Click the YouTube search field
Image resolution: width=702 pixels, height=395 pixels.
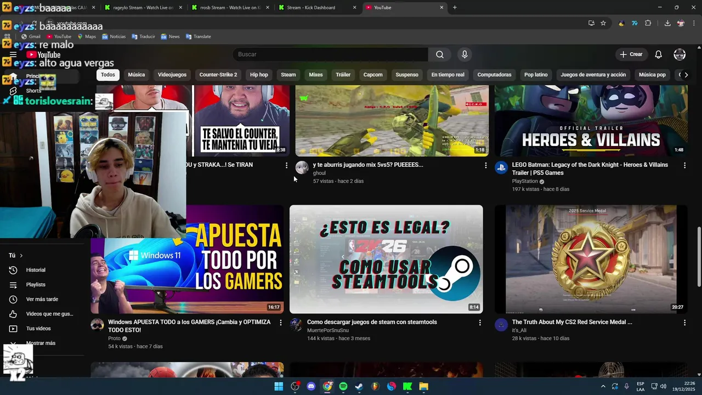pos(330,54)
